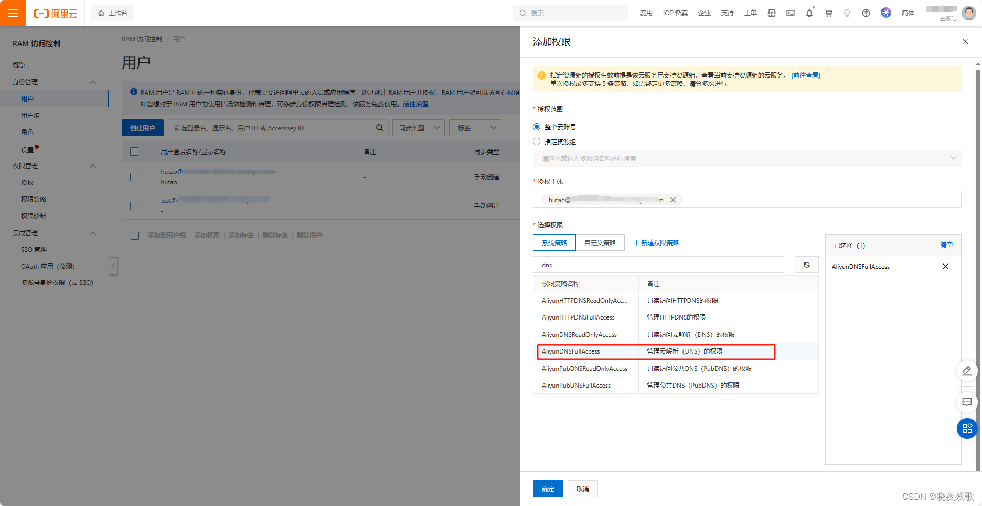Open the chat feedback floating button
The width and height of the screenshot is (982, 506).
[x=967, y=402]
